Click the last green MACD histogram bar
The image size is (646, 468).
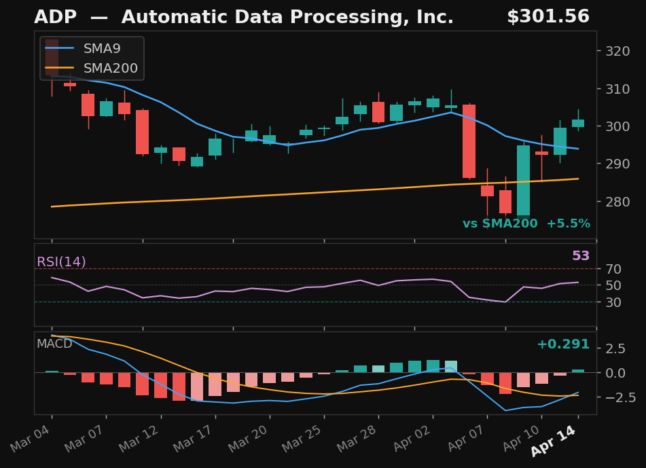click(578, 371)
